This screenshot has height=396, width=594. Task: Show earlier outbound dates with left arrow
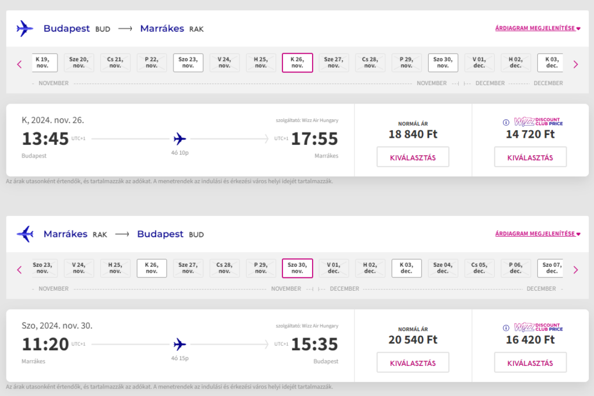pos(19,64)
